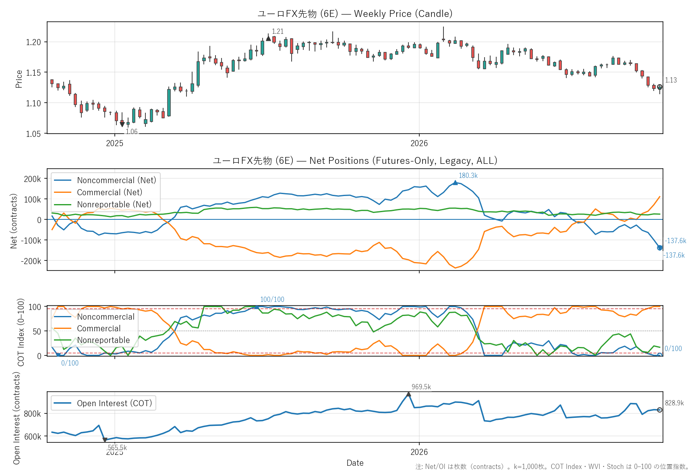Click the Open Interest (contracts) y-axis label

[17, 418]
